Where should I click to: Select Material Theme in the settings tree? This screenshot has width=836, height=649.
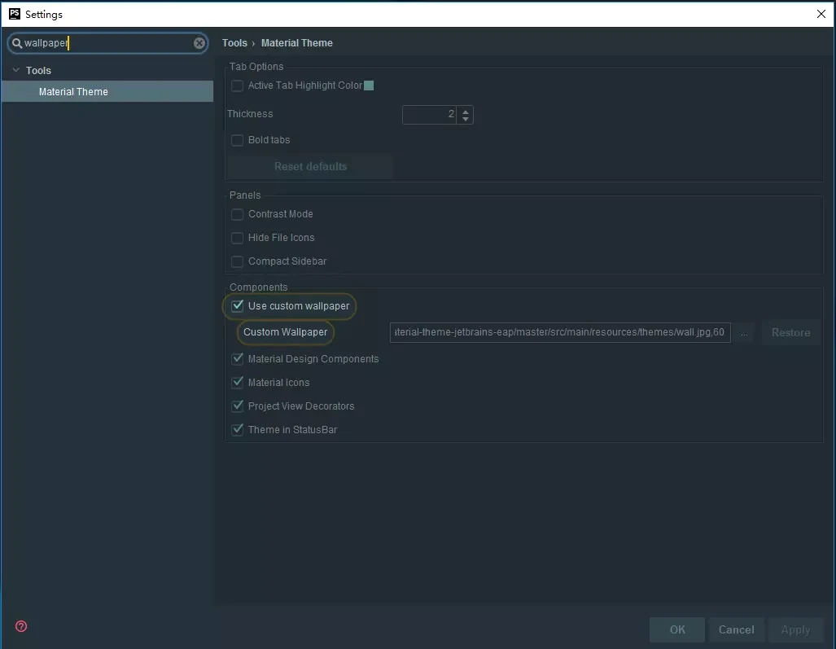[73, 92]
